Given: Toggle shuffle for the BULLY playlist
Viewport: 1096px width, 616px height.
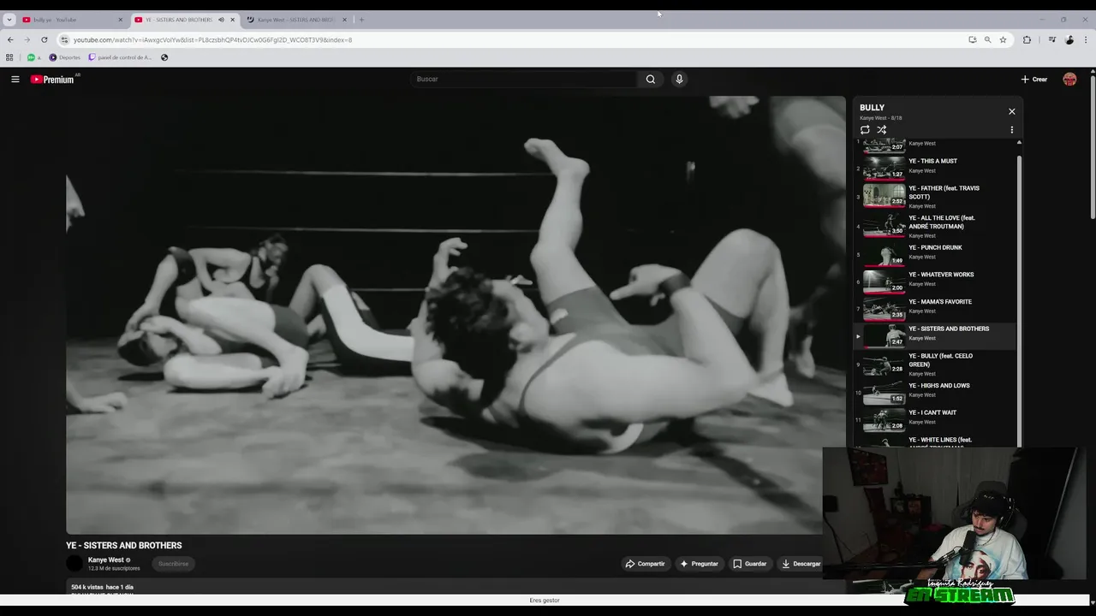Looking at the screenshot, I should (x=881, y=130).
